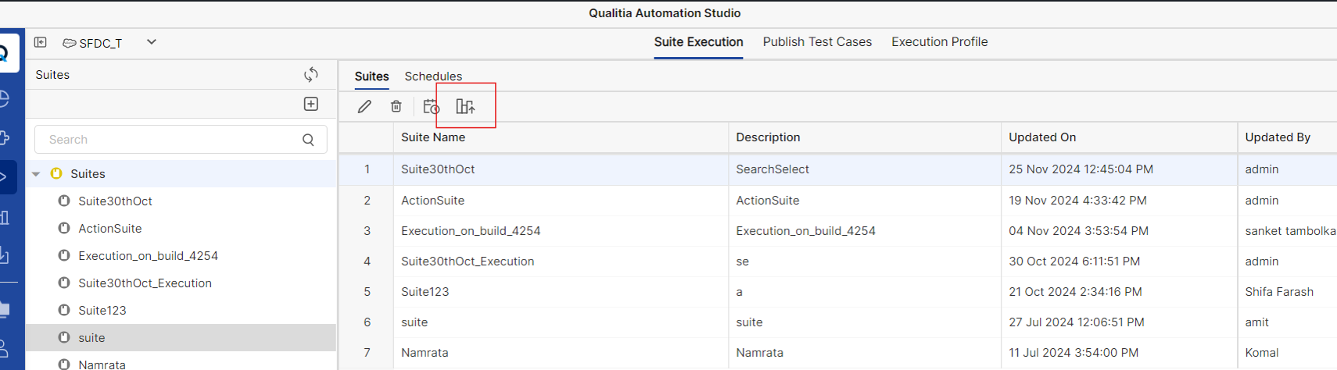Open the schedule suite calendar icon
This screenshot has width=1337, height=370.
pyautogui.click(x=431, y=106)
